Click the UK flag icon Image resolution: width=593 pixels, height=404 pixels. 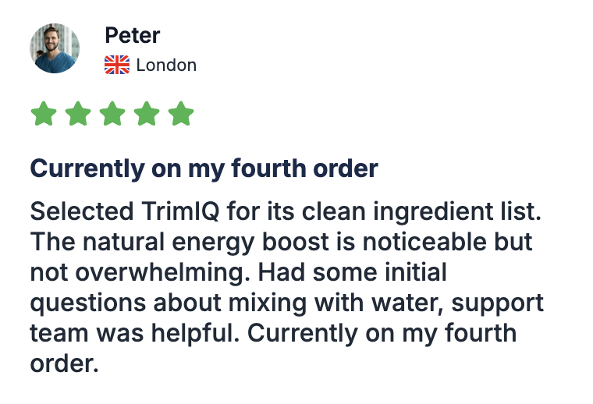[116, 65]
